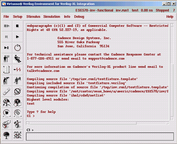Click the C1 > prompt in log output
This screenshot has width=177, height=144.
pyautogui.click(x=31, y=116)
